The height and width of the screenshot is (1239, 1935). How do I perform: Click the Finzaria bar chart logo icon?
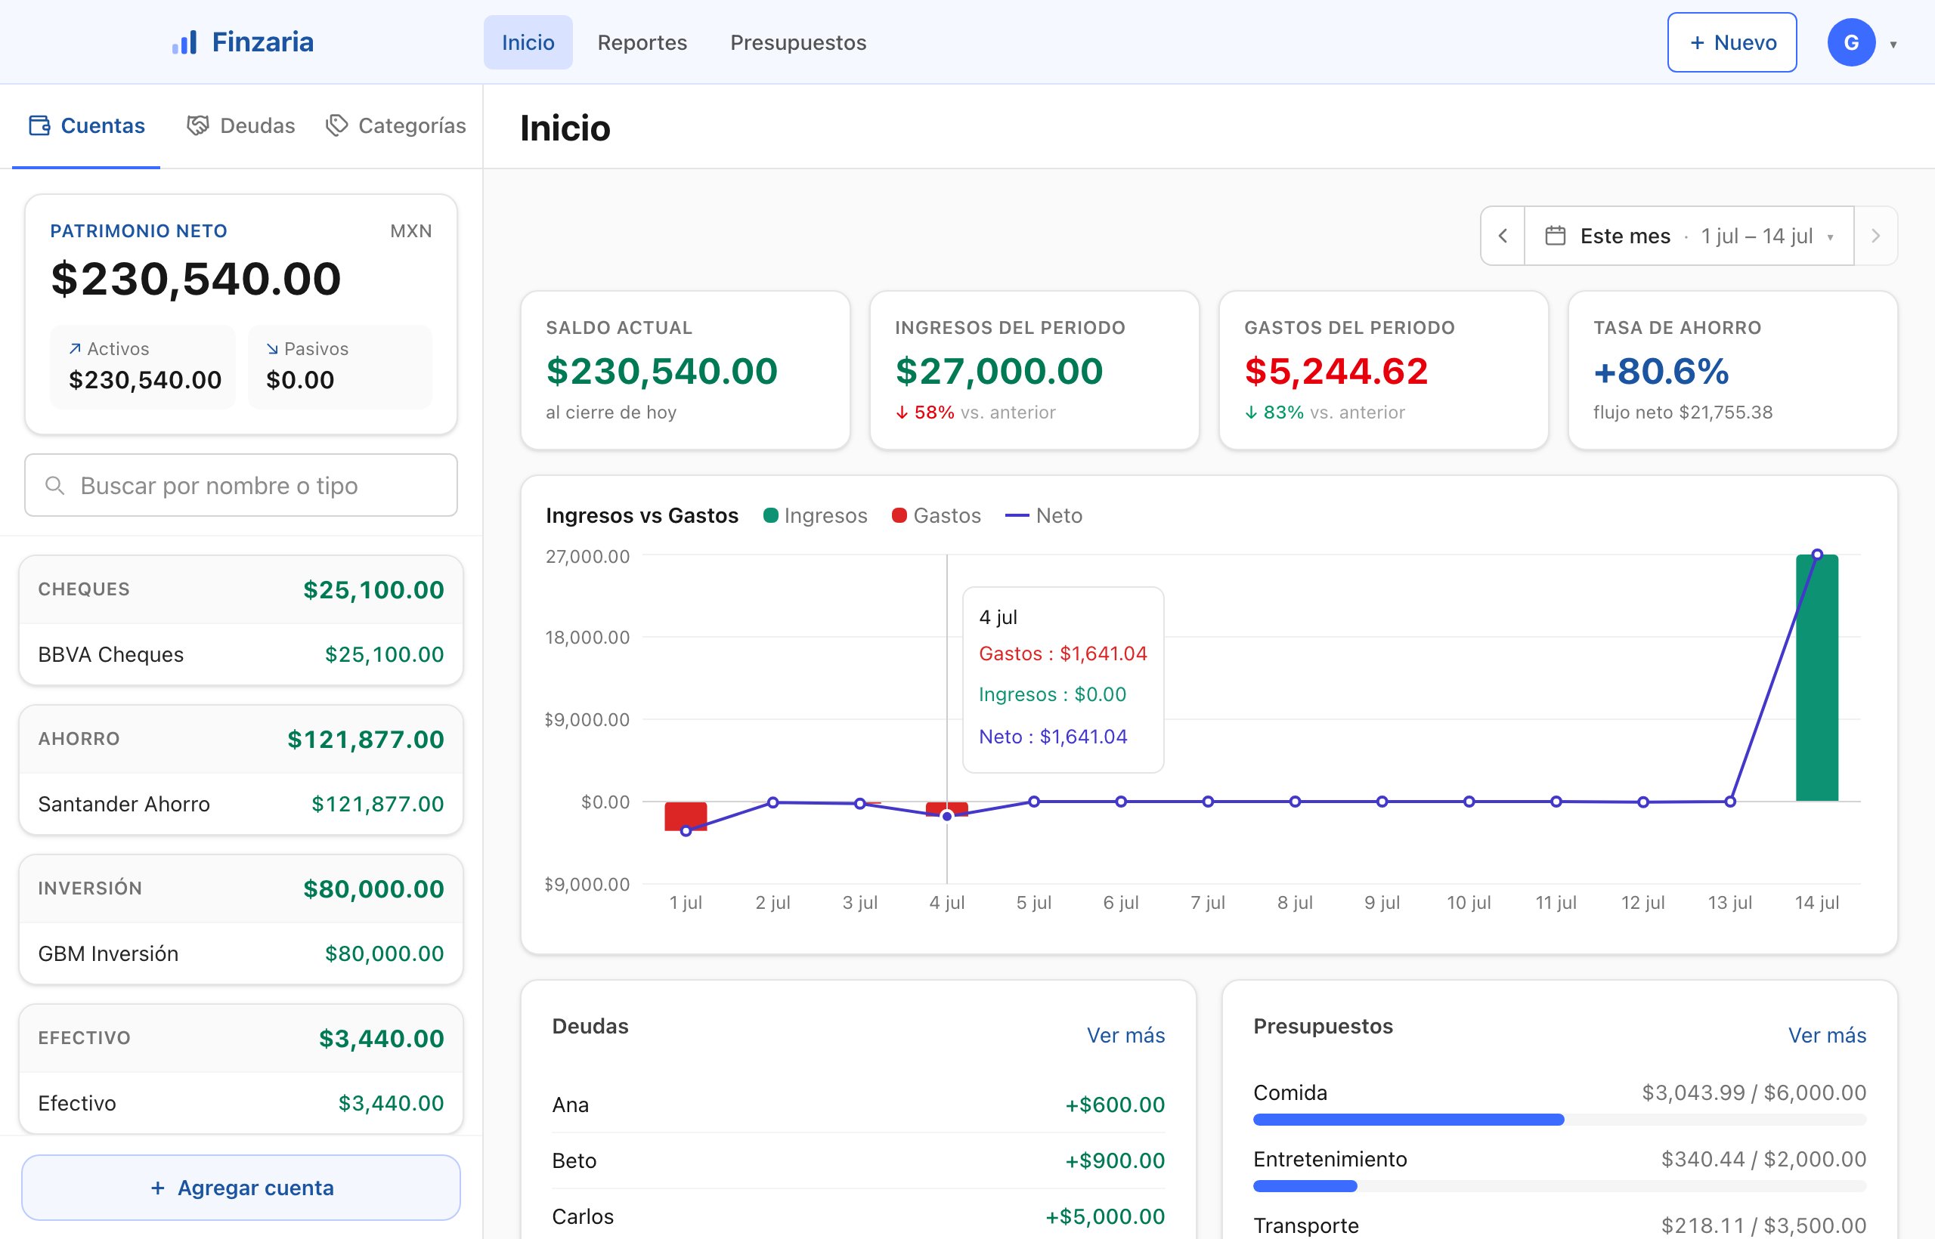(184, 42)
